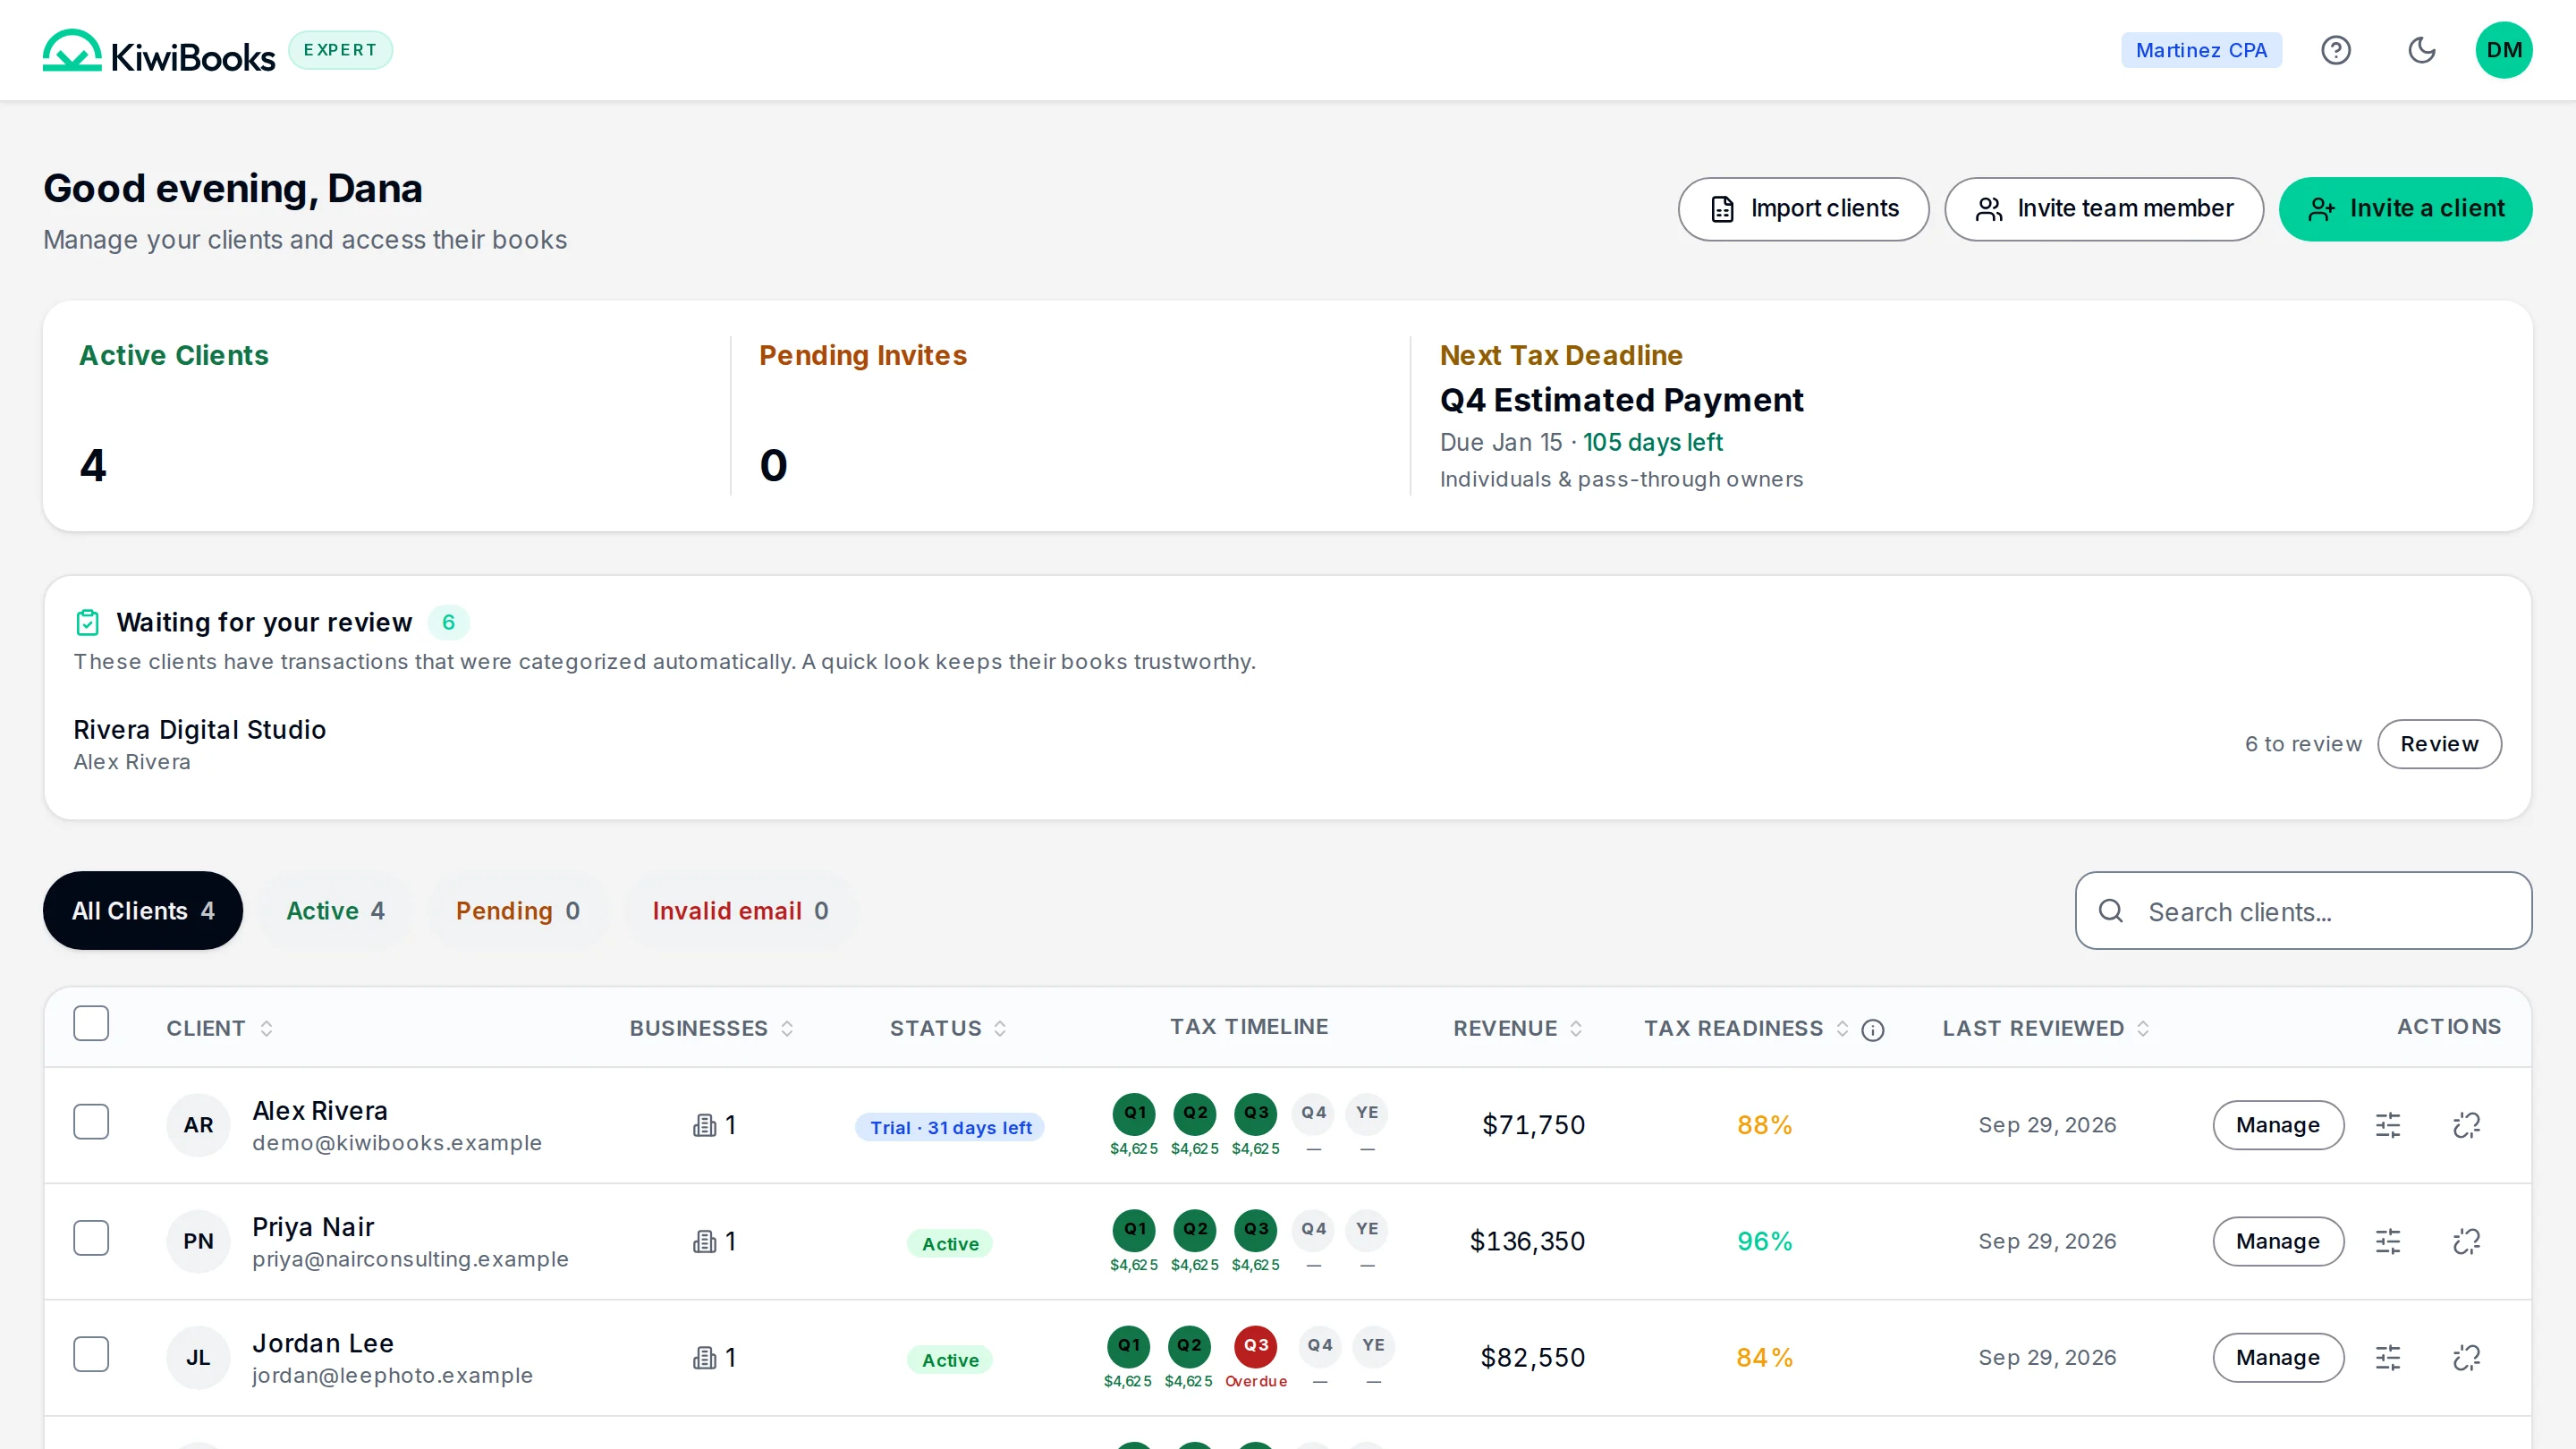Click unlink icon in Jordan Lee row
The image size is (2576, 1449).
2467,1357
